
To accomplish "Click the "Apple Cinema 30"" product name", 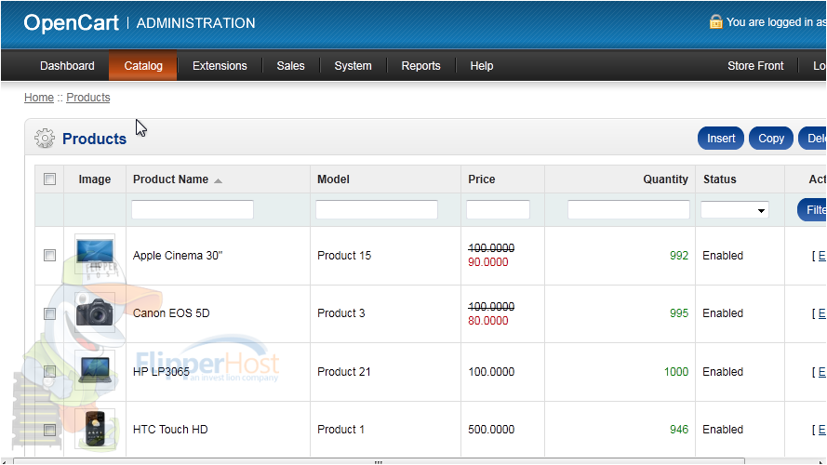I will (178, 256).
